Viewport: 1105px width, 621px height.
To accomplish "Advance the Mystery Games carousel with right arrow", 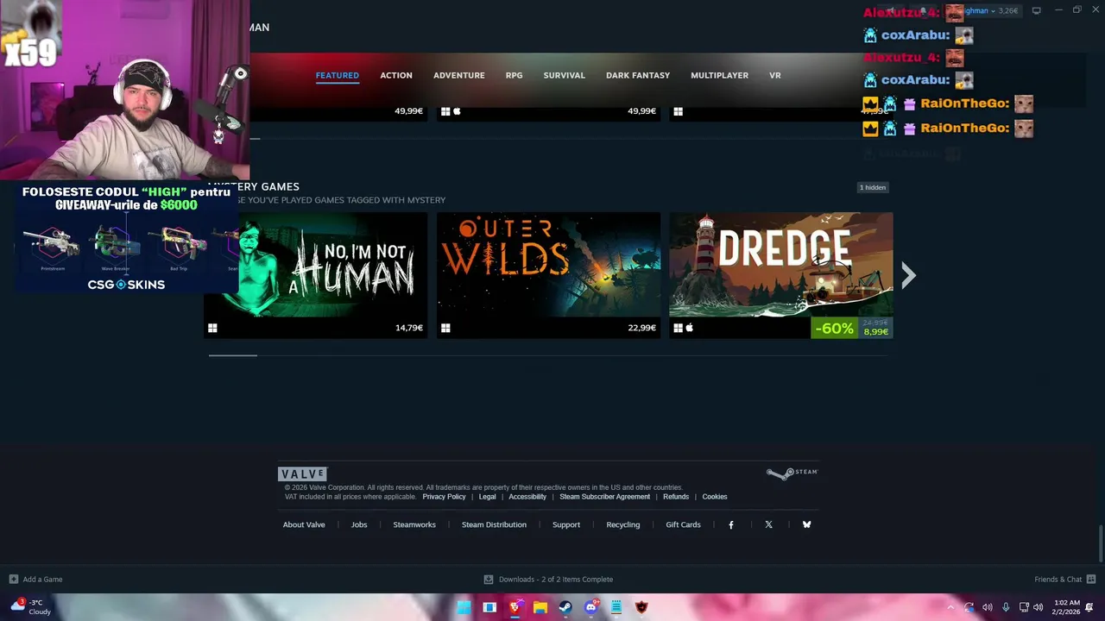I will pos(908,275).
